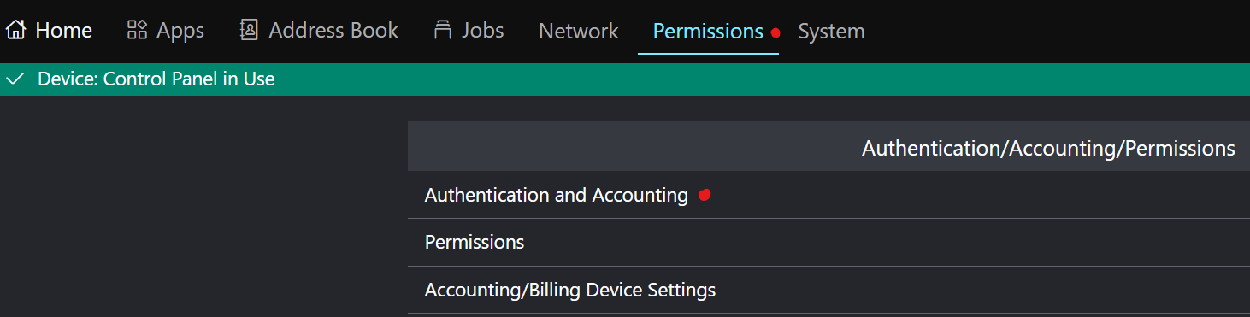Switch to the System tab
Image resolution: width=1250 pixels, height=317 pixels.
click(831, 32)
